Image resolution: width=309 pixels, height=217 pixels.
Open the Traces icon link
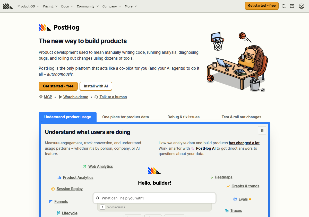(x=227, y=211)
